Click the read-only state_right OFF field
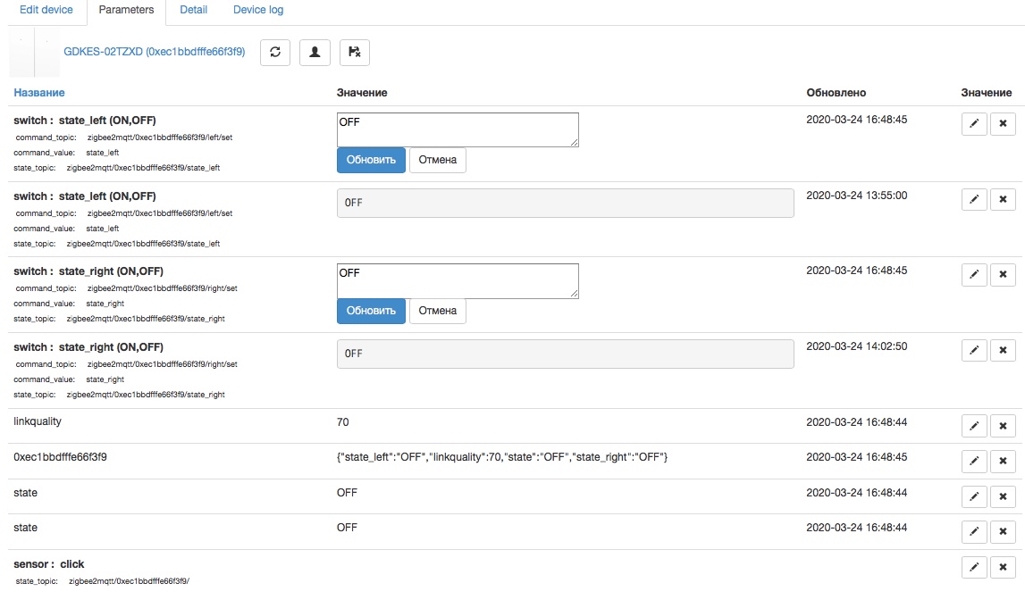 [x=565, y=354]
